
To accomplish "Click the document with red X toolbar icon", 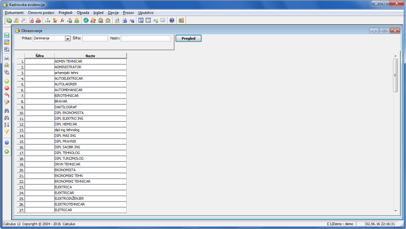I will point(31,20).
